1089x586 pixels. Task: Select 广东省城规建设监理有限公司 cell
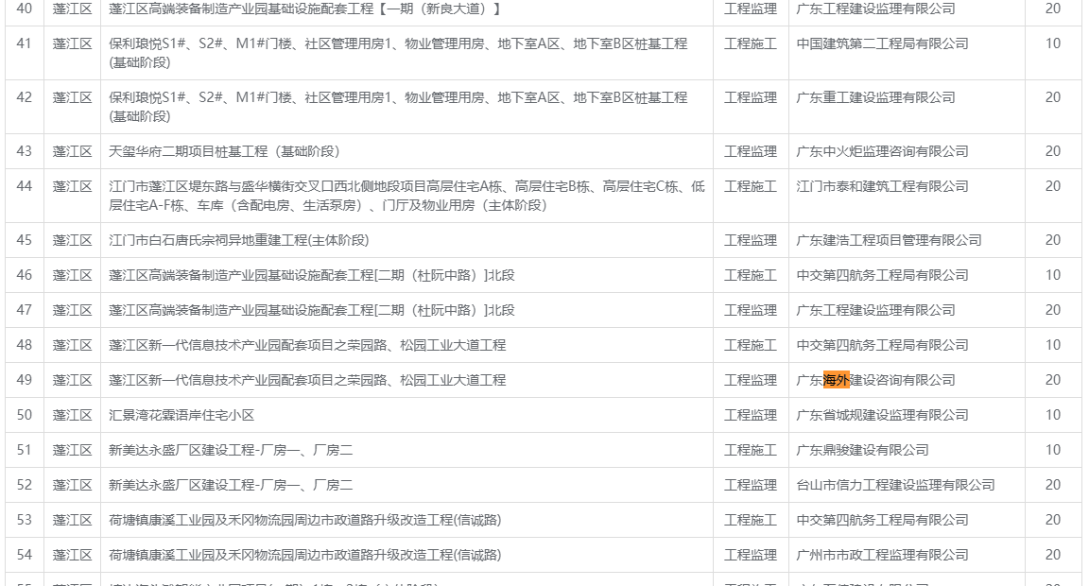coord(882,415)
